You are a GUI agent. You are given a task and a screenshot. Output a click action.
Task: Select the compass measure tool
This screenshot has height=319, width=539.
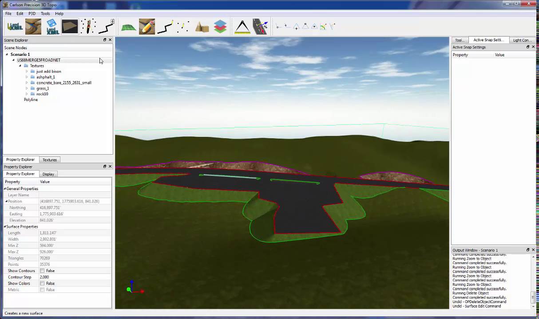(242, 27)
